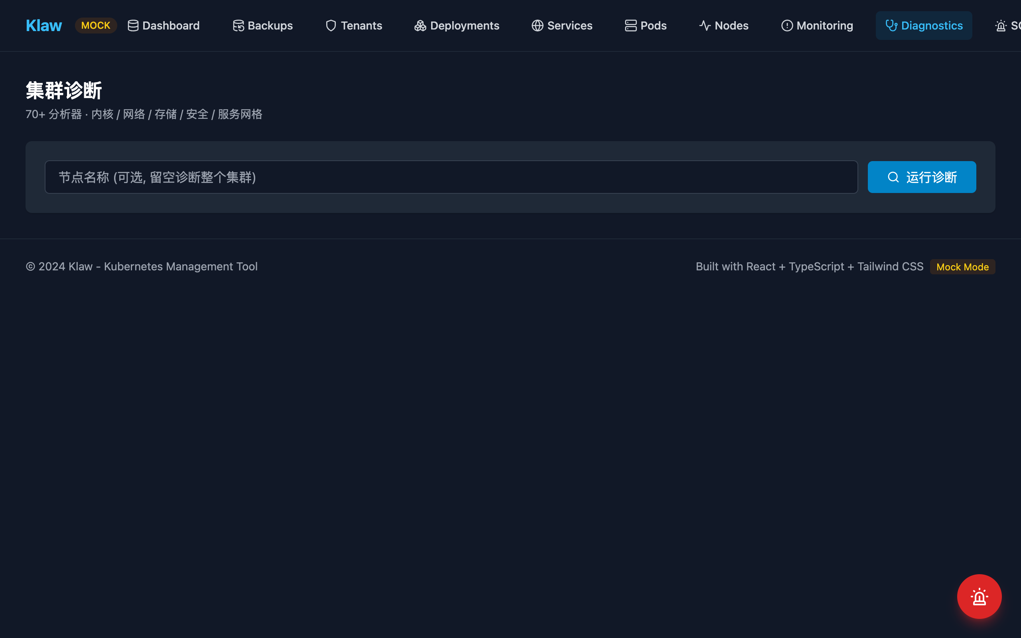
Task: Open the Tenants tab
Action: 354,26
